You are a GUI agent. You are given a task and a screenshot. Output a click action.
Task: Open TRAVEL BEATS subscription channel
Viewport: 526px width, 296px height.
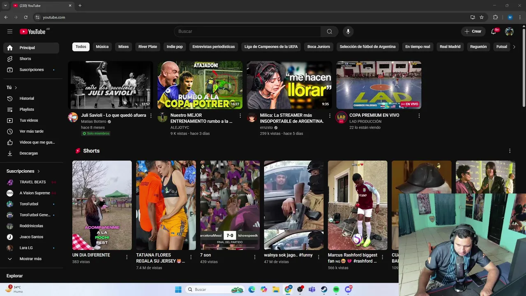(31, 182)
